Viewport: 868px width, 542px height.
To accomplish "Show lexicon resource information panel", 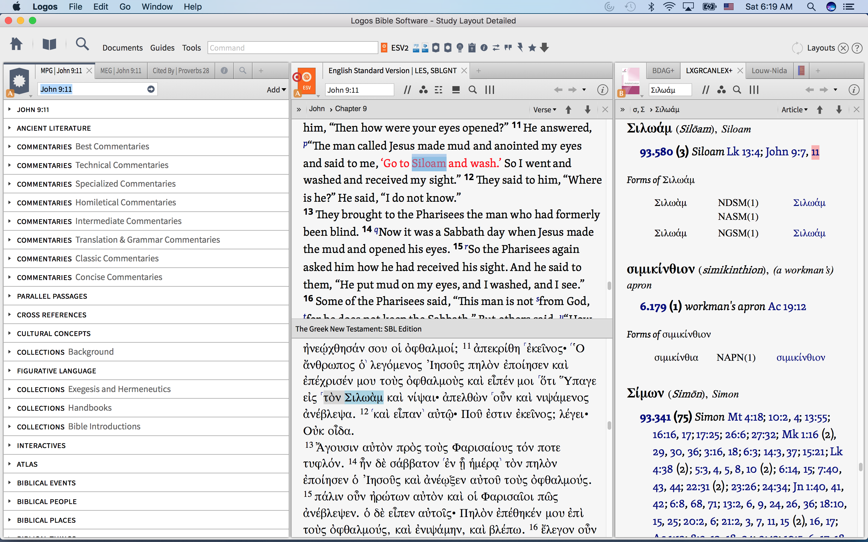I will point(854,90).
